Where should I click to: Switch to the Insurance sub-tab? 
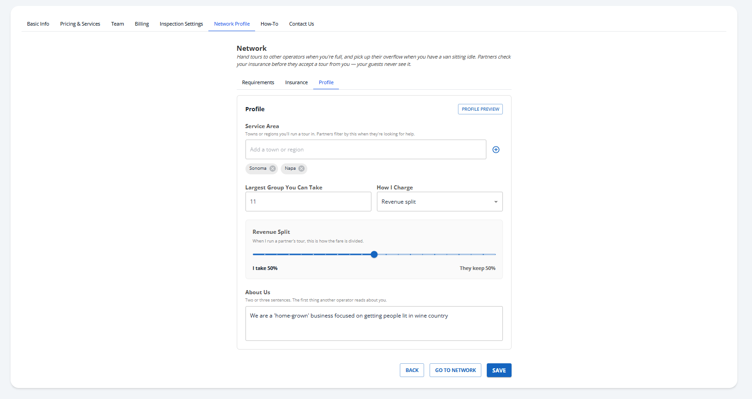296,82
